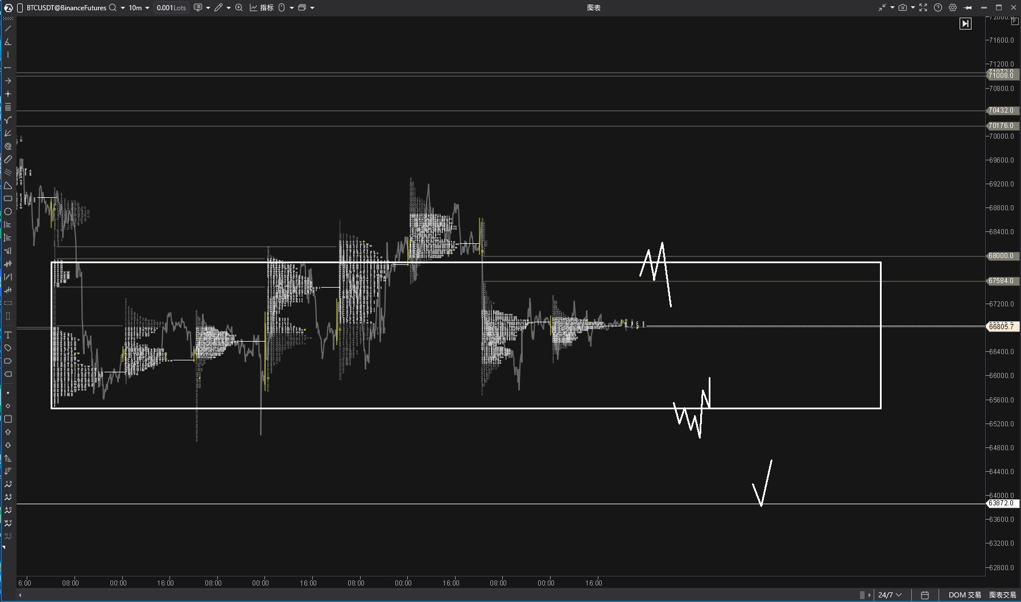
Task: Click the 70176.0 price level label
Action: pos(1002,126)
